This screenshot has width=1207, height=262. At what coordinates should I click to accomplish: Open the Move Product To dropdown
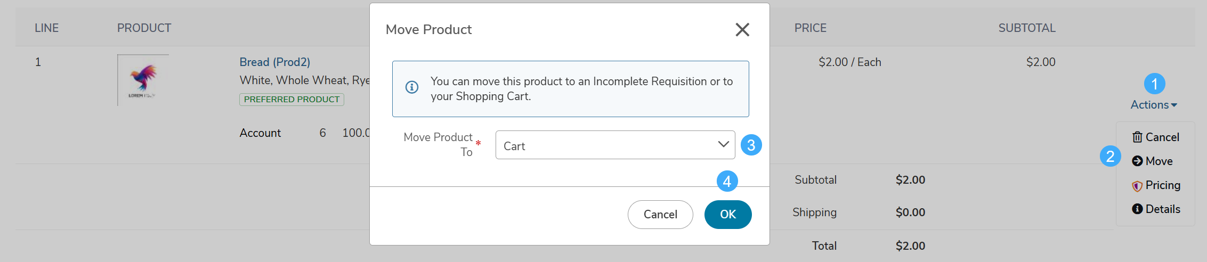click(615, 145)
